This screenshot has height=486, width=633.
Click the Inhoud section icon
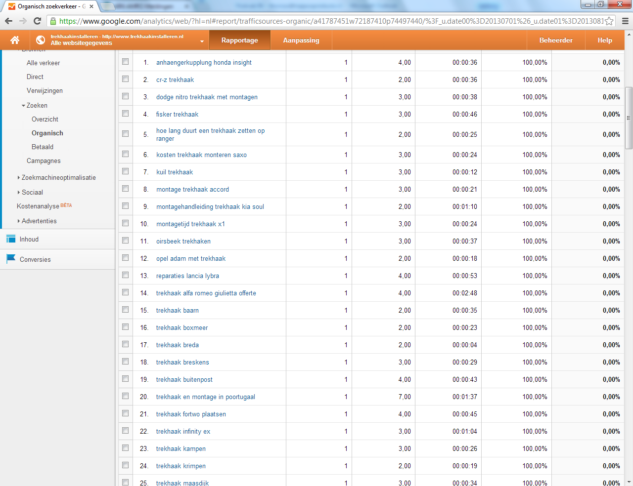click(11, 239)
